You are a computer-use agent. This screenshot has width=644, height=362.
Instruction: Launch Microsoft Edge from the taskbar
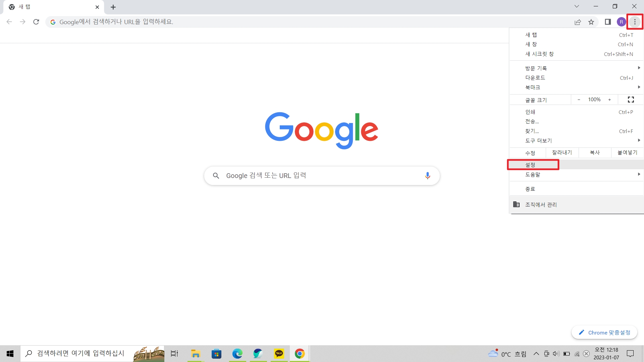click(237, 353)
